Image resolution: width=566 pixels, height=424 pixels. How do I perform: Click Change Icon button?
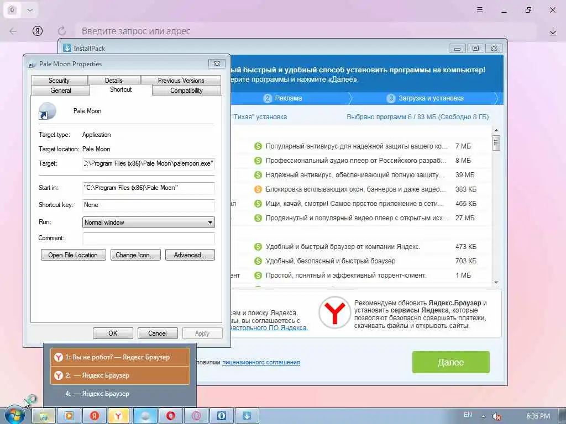[135, 255]
